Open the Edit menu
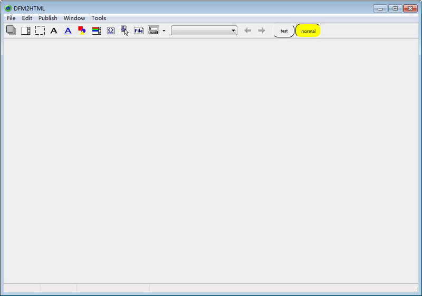Image resolution: width=422 pixels, height=296 pixels. point(27,18)
